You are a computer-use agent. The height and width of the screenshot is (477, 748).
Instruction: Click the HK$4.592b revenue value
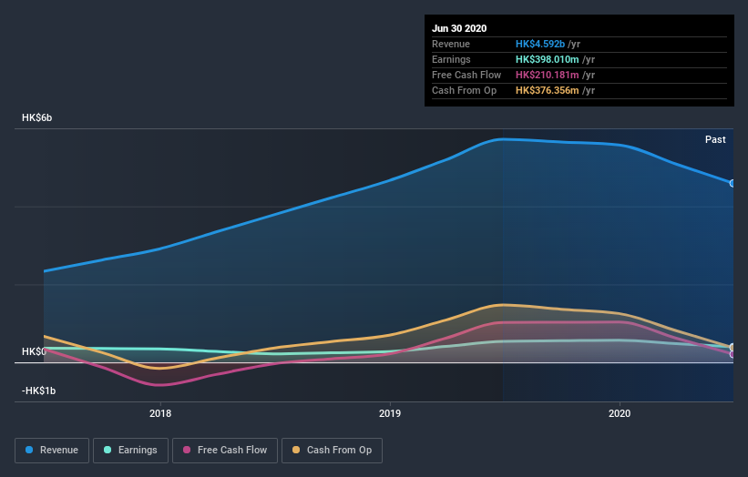point(540,44)
